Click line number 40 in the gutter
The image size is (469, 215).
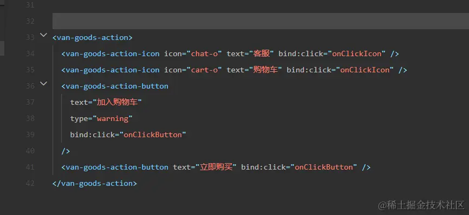tap(30, 151)
